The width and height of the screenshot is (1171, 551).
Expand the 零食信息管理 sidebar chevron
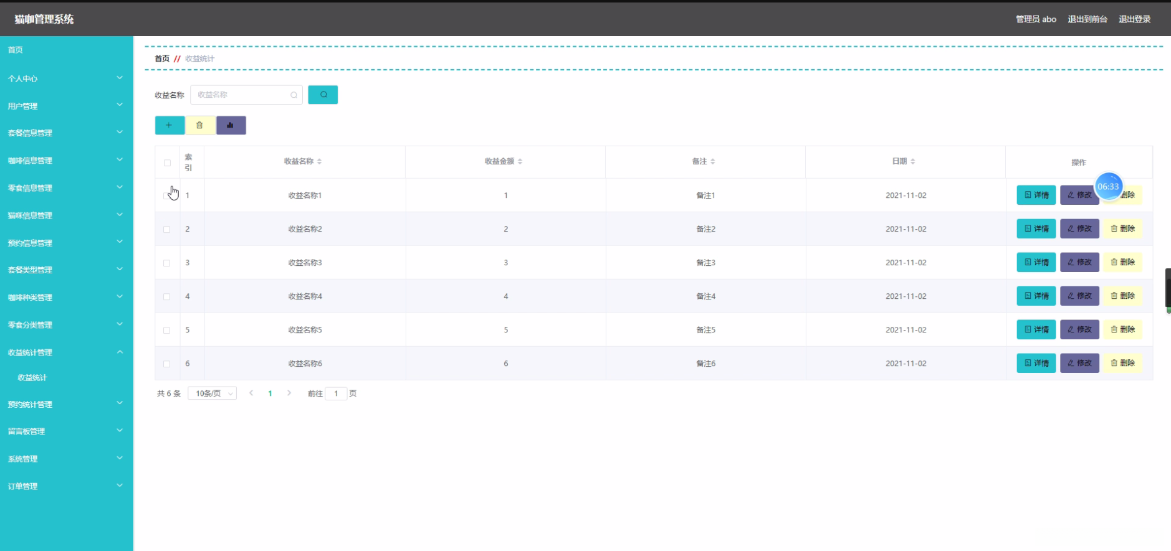click(x=120, y=187)
